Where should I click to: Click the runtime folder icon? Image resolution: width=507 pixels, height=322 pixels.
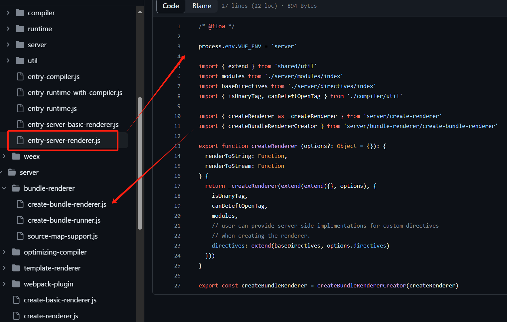[20, 29]
